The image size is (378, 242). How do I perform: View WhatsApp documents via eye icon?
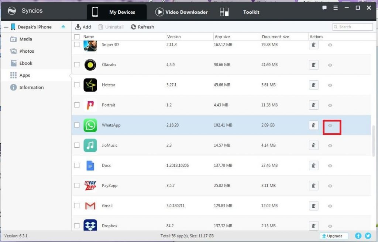330,126
